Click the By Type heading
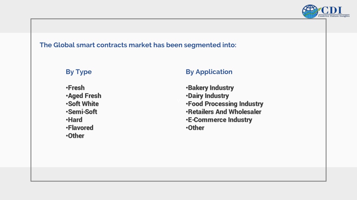Screen dimensions: 357x200 79,72
